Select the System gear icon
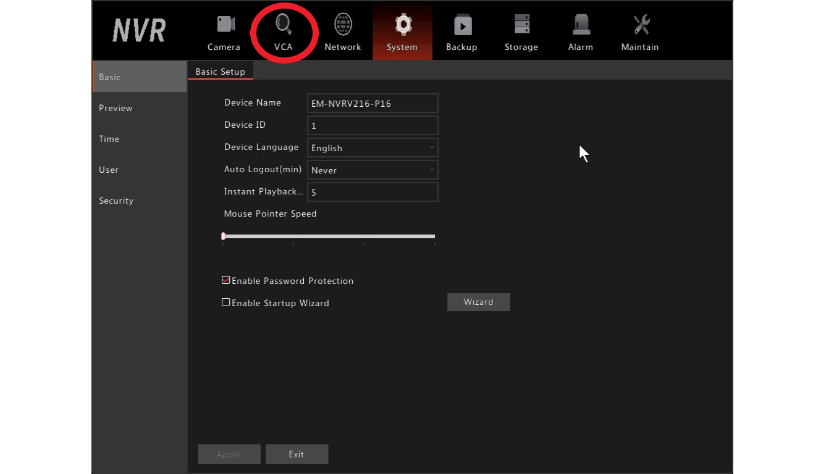The width and height of the screenshot is (834, 474). click(402, 25)
